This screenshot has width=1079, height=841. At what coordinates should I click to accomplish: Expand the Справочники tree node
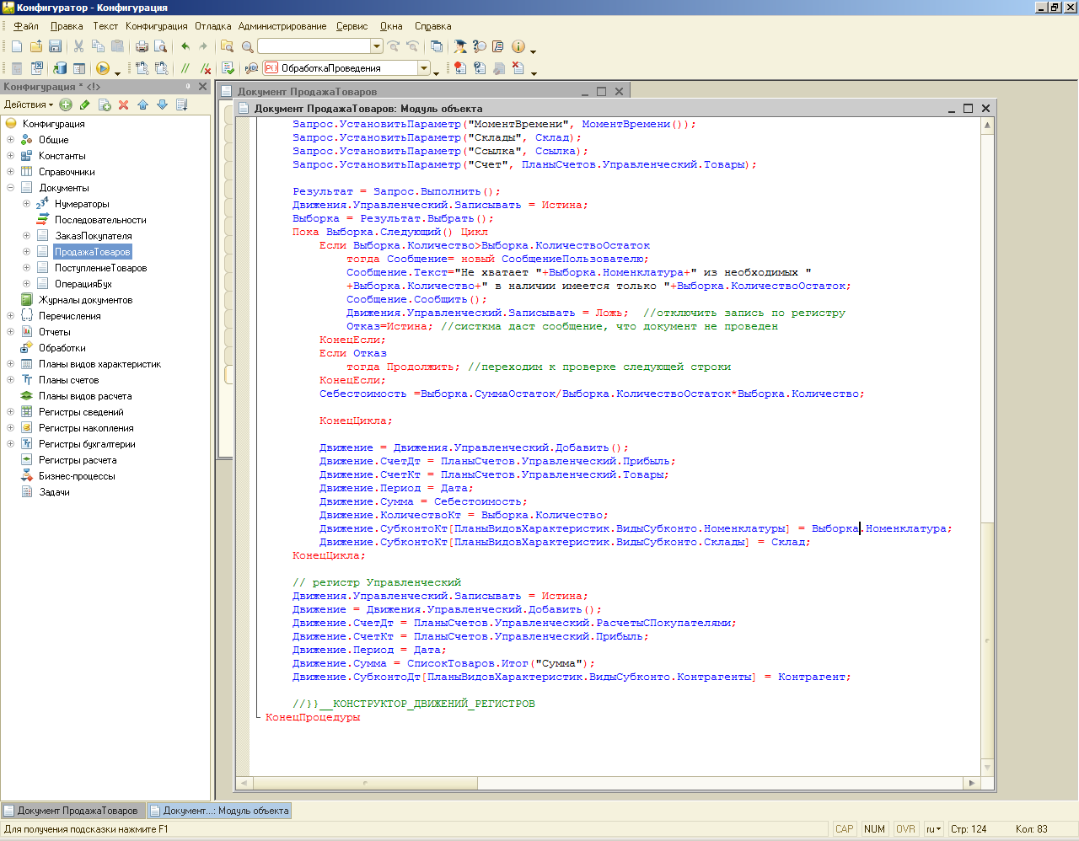(x=10, y=172)
